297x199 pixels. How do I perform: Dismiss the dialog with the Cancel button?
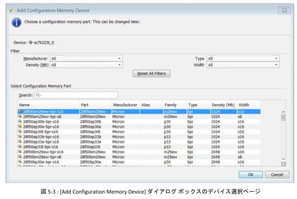tap(277, 175)
